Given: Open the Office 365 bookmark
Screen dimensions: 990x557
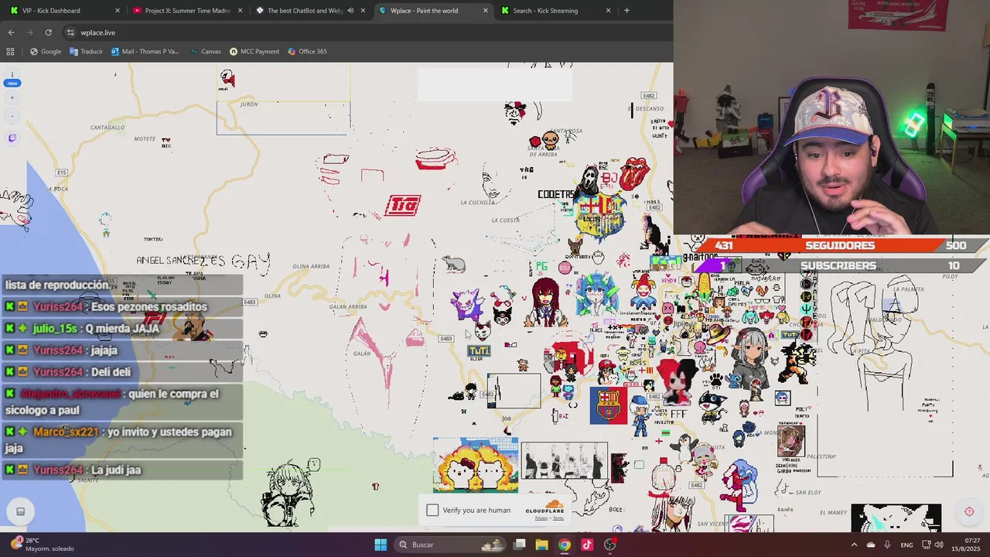Looking at the screenshot, I should coord(307,52).
